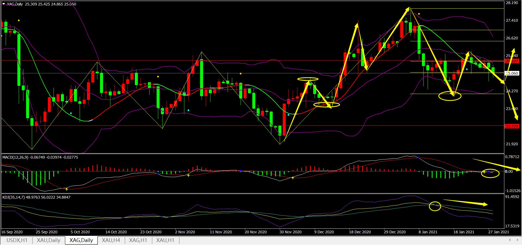
Task: Click the KDJ(35,14,7) indicator label
Action: [13, 197]
